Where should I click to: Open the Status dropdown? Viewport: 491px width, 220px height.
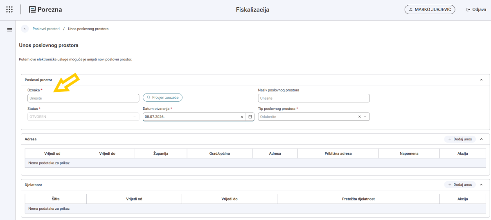click(83, 117)
